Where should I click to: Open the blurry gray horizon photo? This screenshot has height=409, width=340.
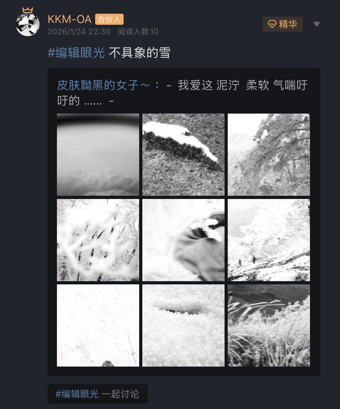pyautogui.click(x=98, y=155)
